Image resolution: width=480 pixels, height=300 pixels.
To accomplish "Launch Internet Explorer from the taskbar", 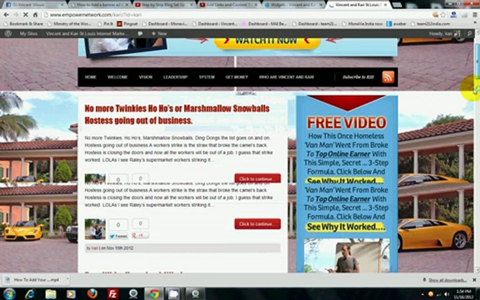I will click(x=30, y=294).
